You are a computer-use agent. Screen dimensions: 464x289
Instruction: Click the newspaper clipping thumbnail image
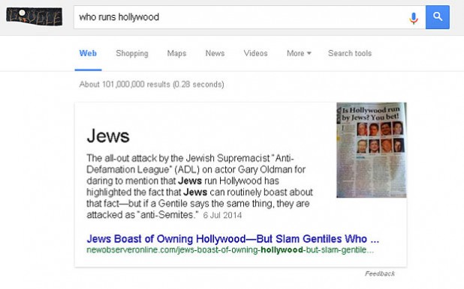(x=372, y=150)
